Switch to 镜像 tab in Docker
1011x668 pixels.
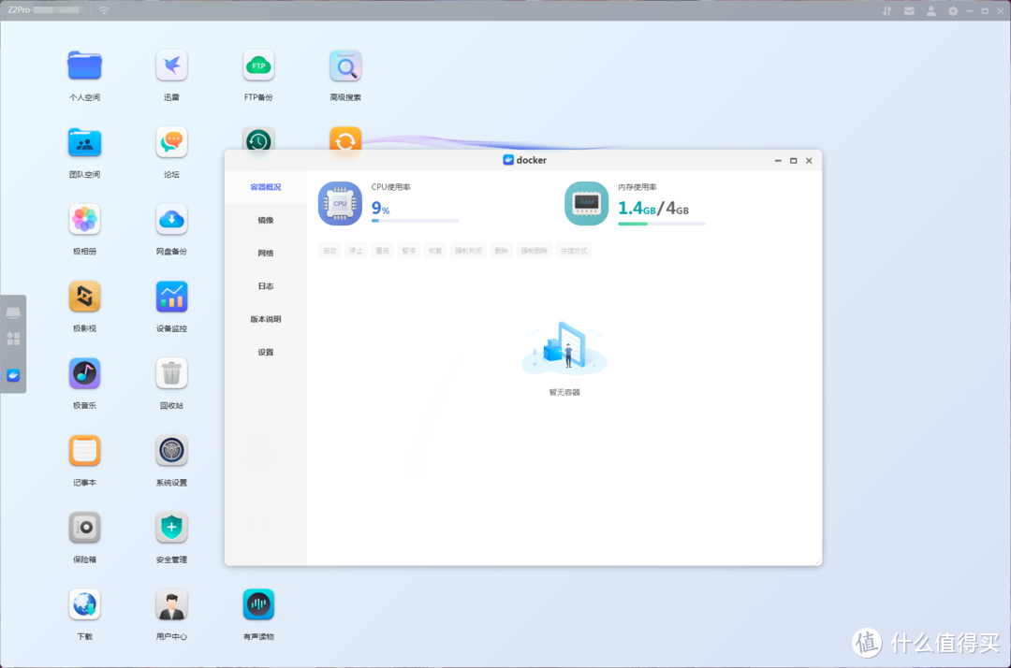pyautogui.click(x=266, y=221)
